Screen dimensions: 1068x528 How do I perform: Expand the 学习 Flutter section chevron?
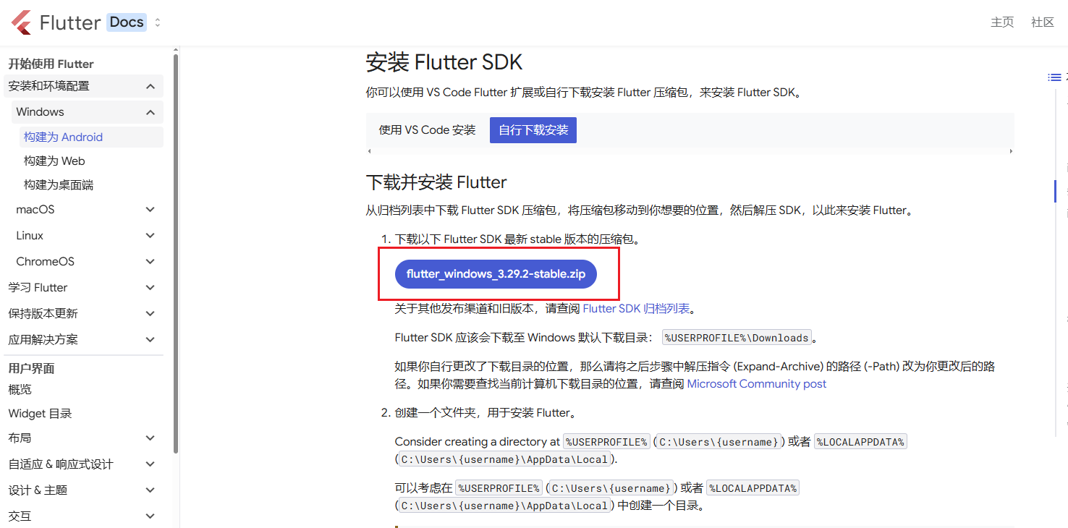point(151,288)
